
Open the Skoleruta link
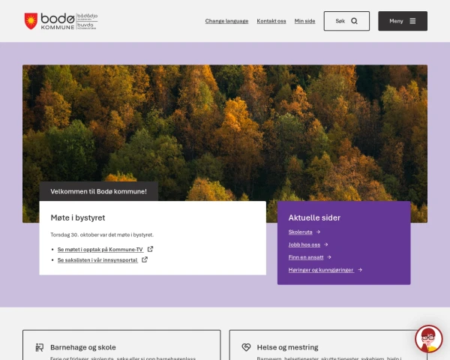coord(300,232)
